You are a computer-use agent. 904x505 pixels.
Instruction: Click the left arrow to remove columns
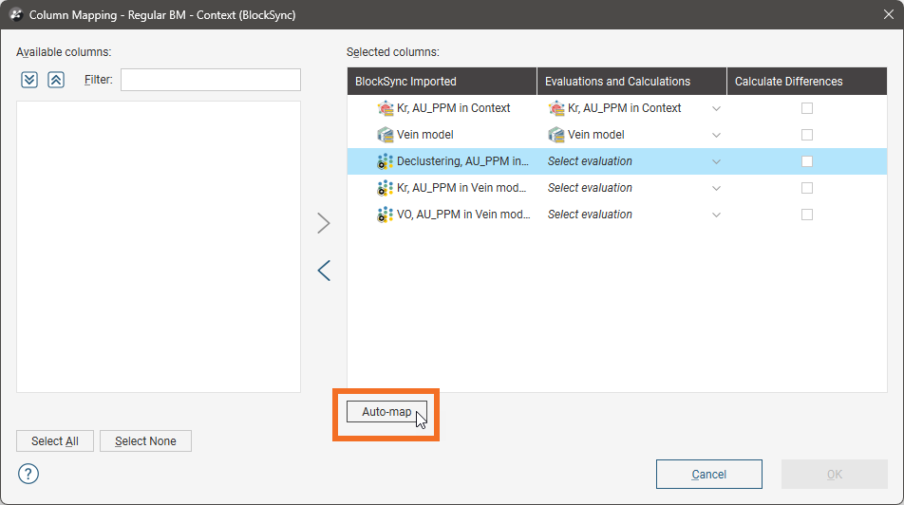click(324, 271)
